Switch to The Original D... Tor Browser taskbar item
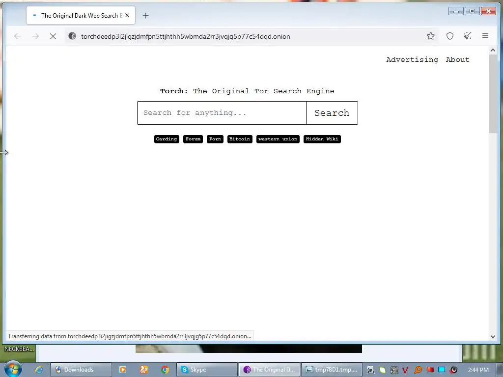 point(270,370)
